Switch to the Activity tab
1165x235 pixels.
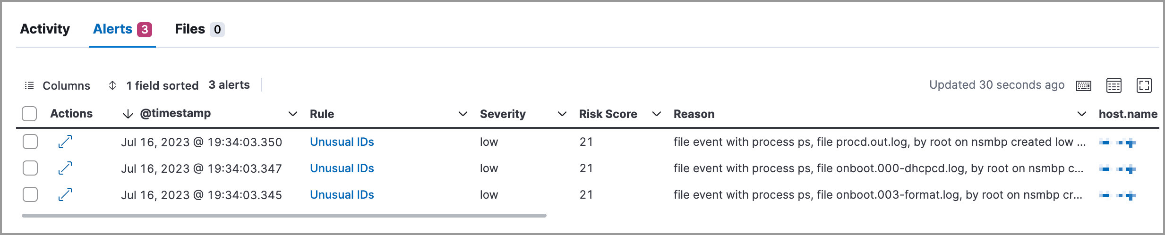pos(45,29)
